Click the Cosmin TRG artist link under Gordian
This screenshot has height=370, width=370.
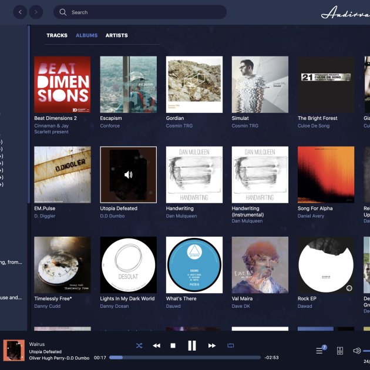pyautogui.click(x=179, y=126)
